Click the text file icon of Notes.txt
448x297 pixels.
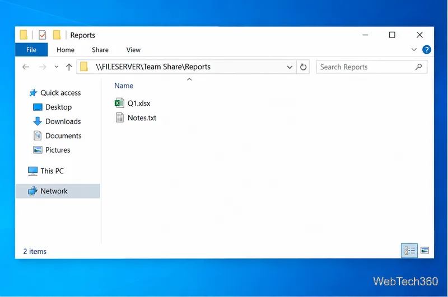click(x=120, y=117)
